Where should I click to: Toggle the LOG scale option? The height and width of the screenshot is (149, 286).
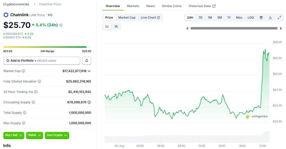[x=251, y=18]
